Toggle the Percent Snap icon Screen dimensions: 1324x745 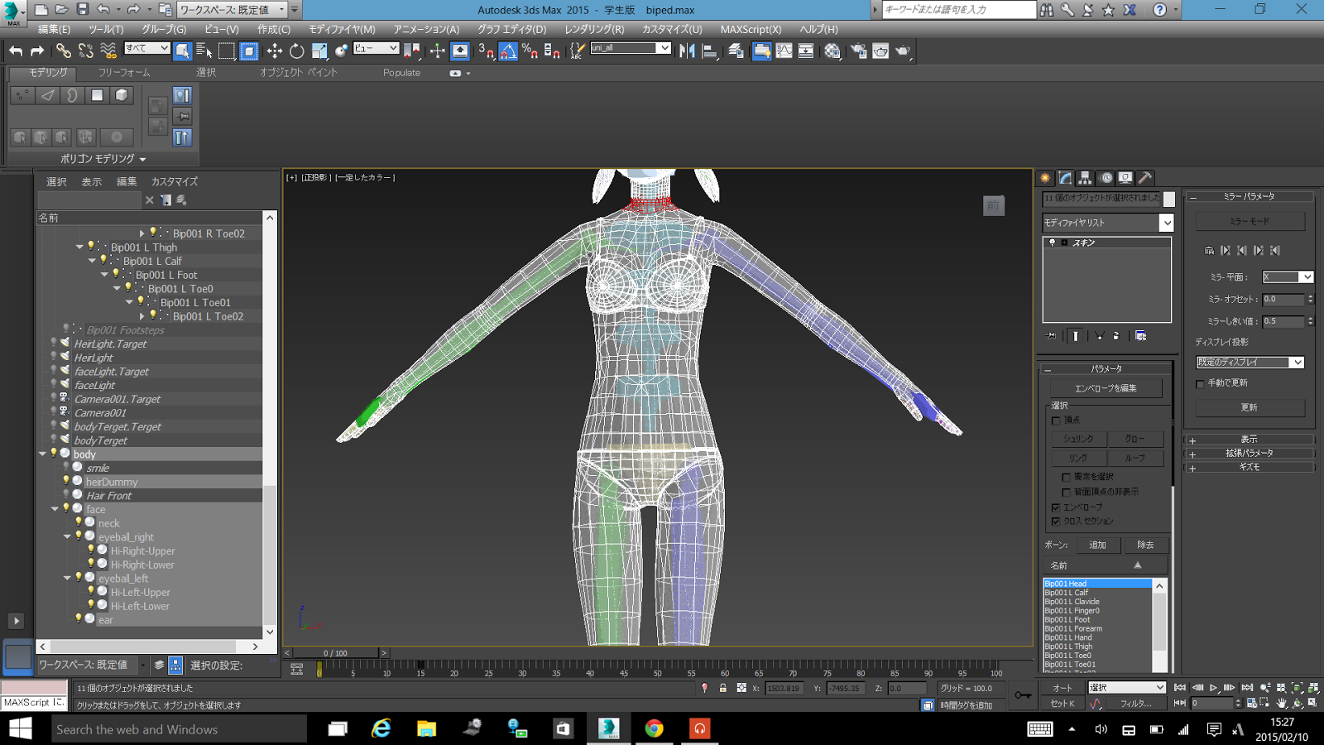[x=530, y=50]
